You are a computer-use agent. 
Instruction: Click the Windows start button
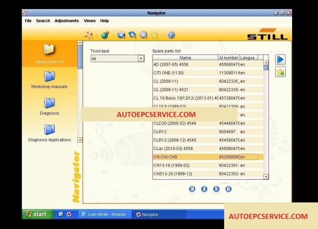pos(38,214)
